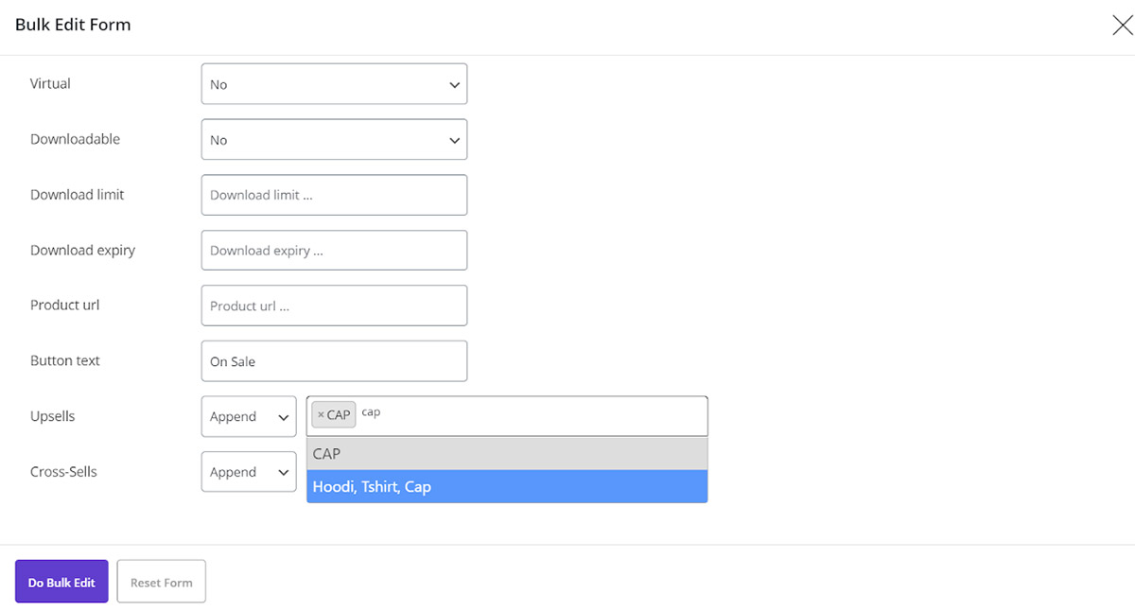Click the Virtual dropdown chevron arrow
This screenshot has height=611, width=1135.
click(454, 85)
